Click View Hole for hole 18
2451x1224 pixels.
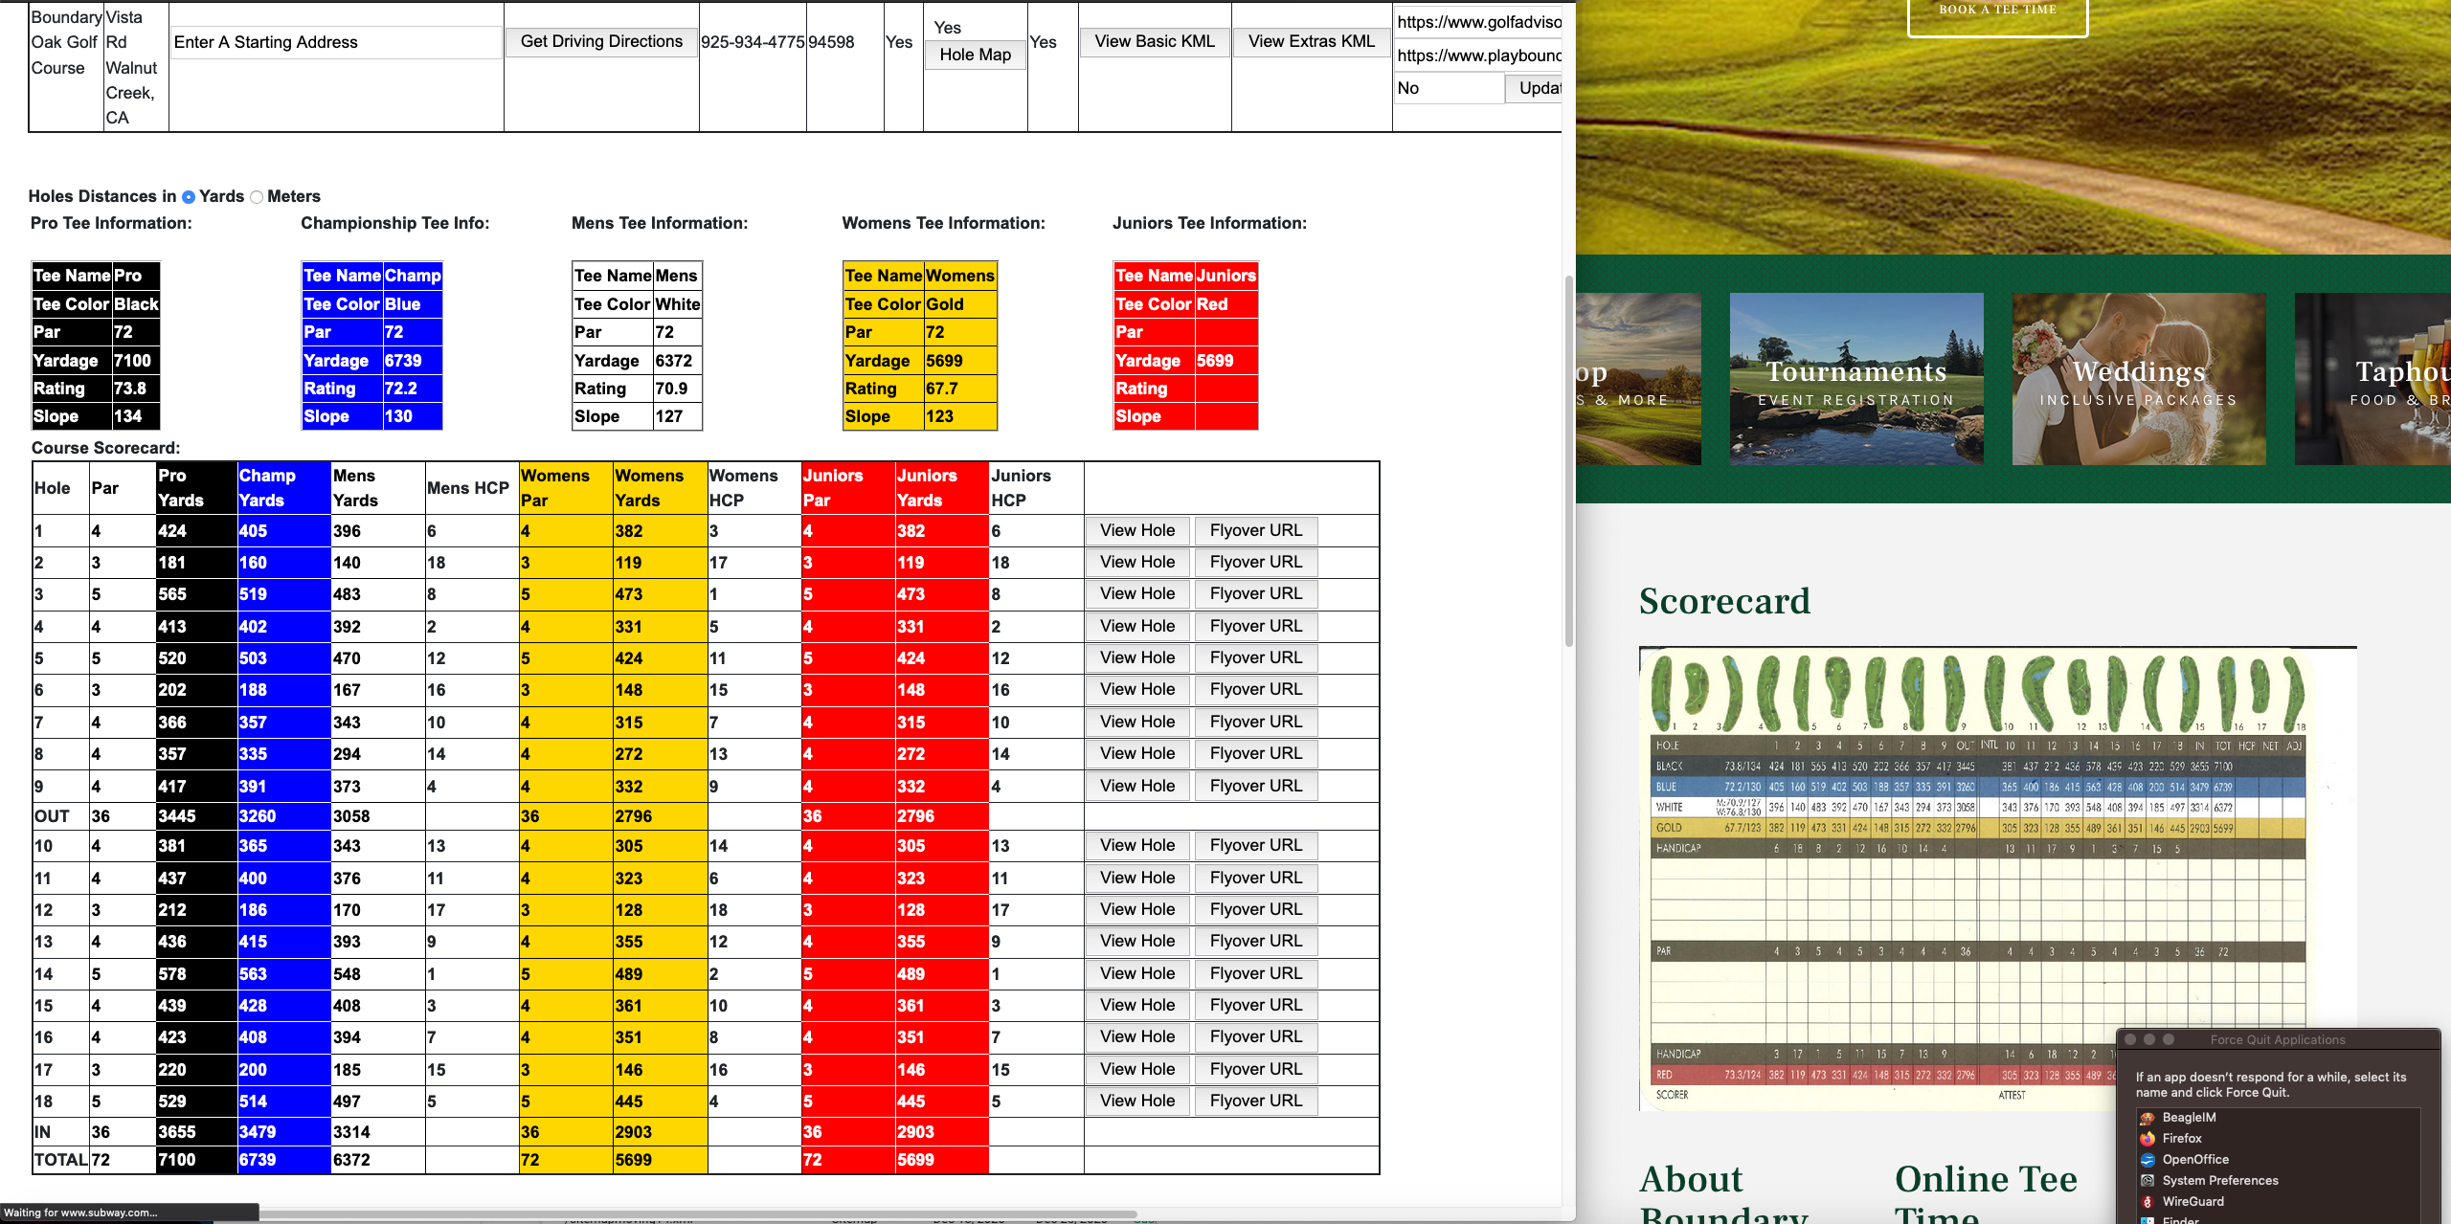click(1137, 1101)
